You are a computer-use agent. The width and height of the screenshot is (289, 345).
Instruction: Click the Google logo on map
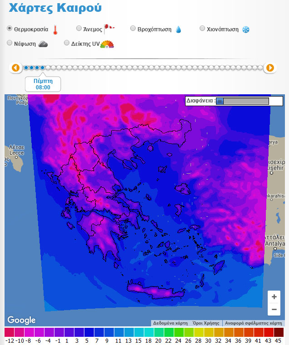(x=21, y=320)
